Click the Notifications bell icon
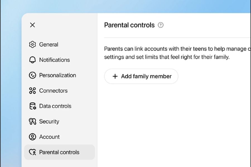Screen dimensions: 251x167 click(33, 60)
